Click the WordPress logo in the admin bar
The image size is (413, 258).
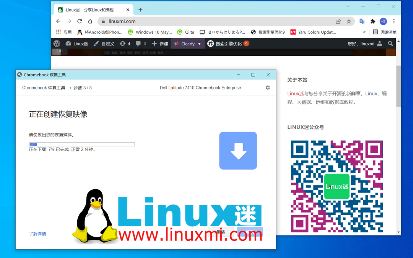coord(57,44)
